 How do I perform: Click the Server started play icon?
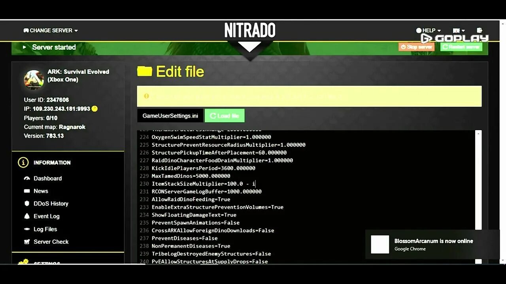tap(24, 47)
